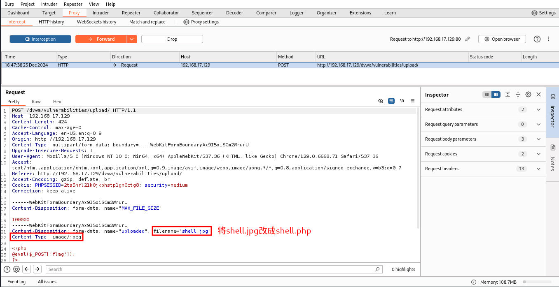Expand the Request cookies section
The width and height of the screenshot is (559, 287).
[x=483, y=154]
